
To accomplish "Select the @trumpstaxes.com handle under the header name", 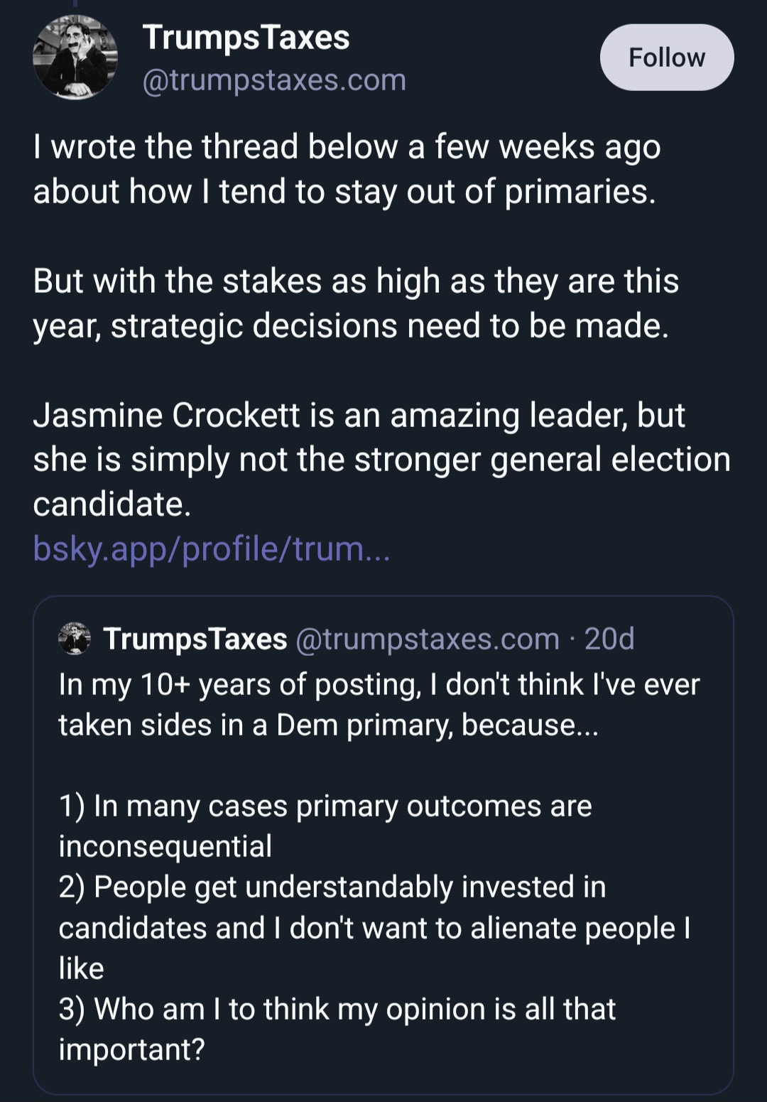I will [274, 80].
